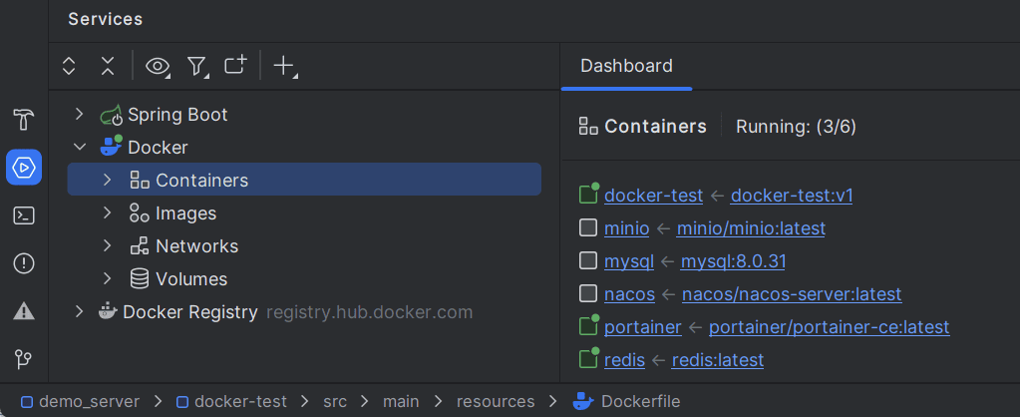Open the portainer/portainer-ce:latest image link
Image resolution: width=1020 pixels, height=417 pixels.
click(830, 326)
